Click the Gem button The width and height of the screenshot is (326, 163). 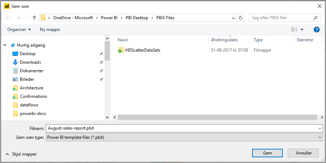tap(267, 153)
